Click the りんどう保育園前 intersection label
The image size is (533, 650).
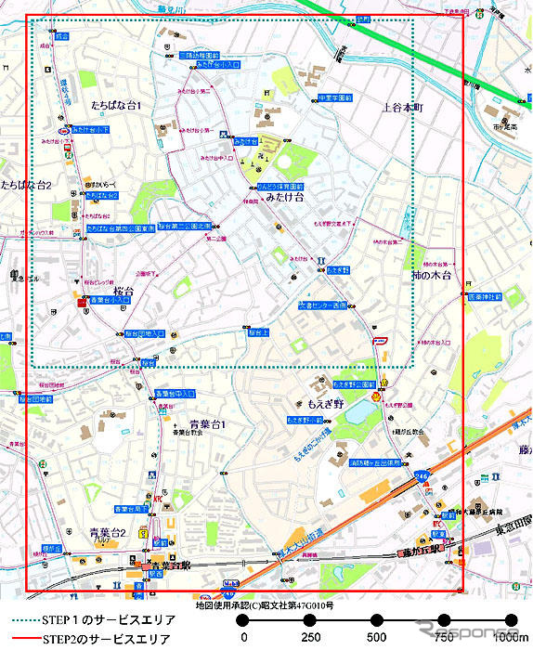280,187
